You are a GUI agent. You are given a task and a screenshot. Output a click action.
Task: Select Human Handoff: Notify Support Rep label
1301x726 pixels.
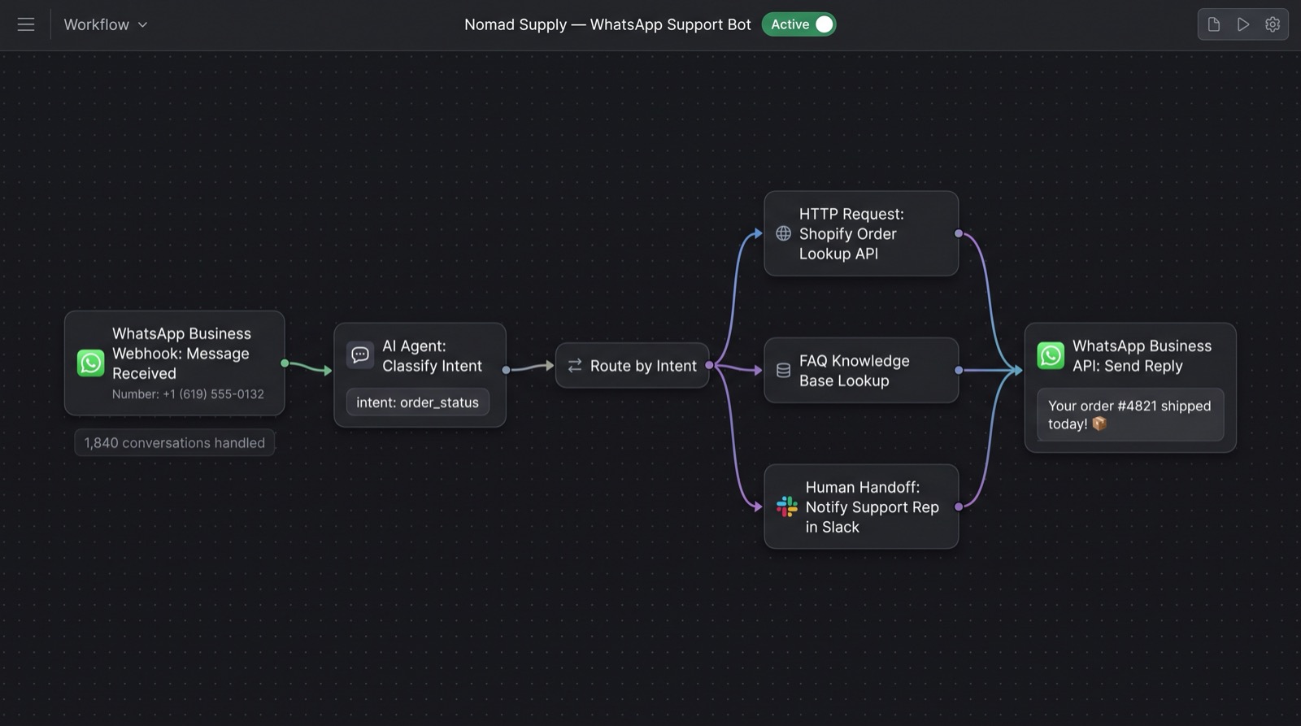click(x=872, y=506)
